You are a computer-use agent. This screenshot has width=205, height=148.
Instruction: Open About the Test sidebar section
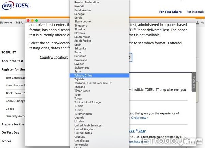tap(12, 61)
